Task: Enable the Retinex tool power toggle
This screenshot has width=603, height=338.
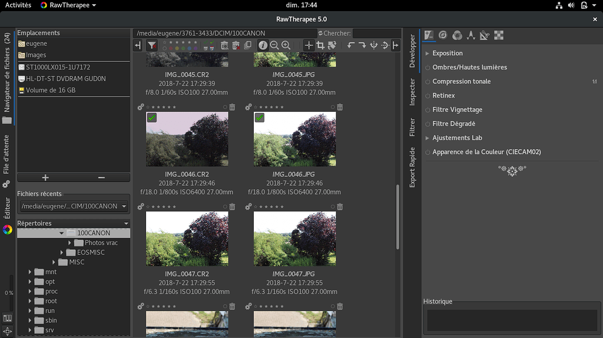Action: (x=428, y=96)
